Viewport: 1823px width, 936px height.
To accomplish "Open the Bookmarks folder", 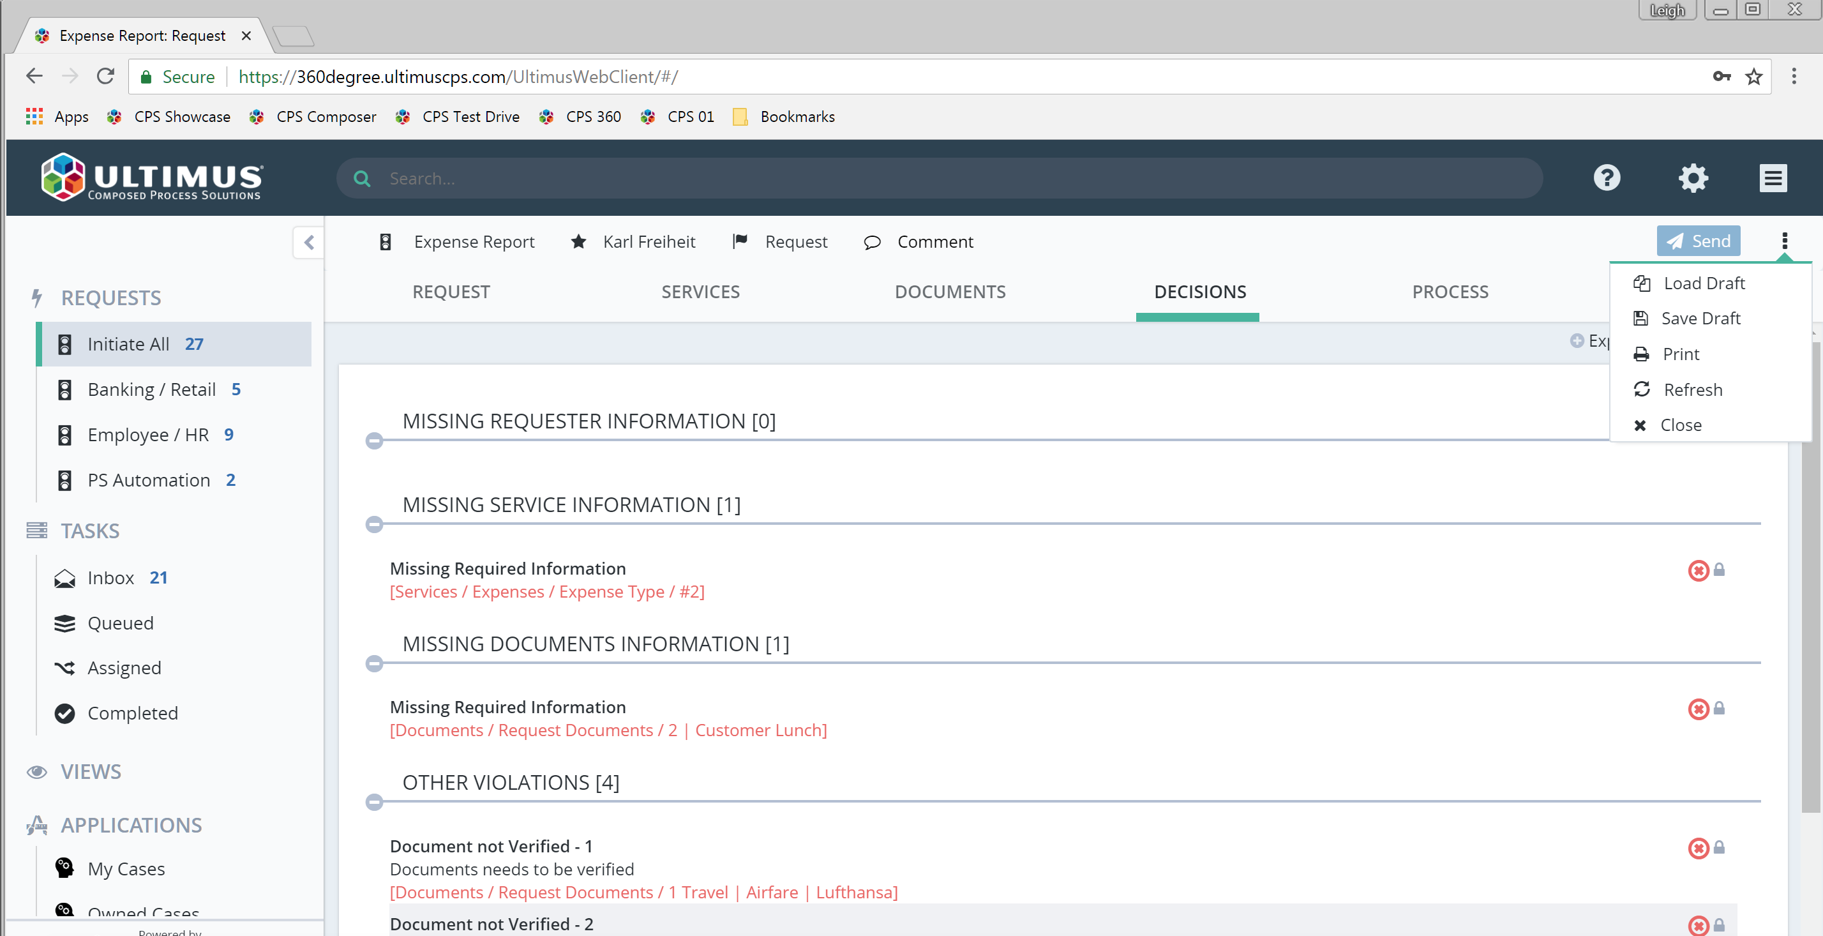I will [783, 117].
